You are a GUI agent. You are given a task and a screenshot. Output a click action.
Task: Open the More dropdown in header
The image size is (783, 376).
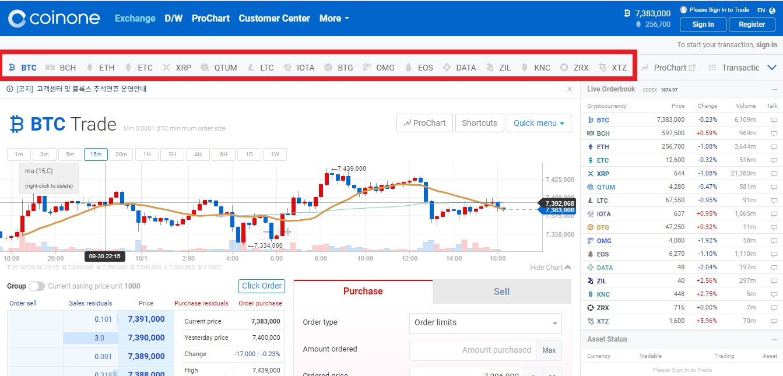tap(334, 19)
